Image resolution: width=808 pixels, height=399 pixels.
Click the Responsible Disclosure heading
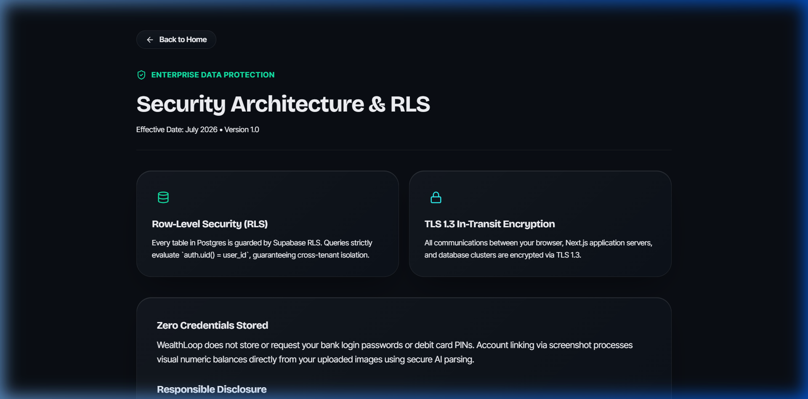[x=212, y=389]
